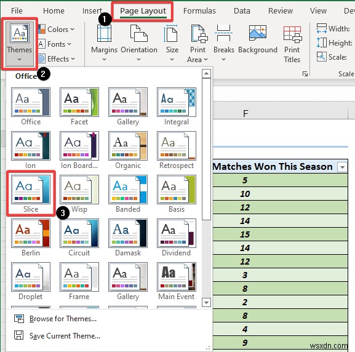
Task: Apply the Main Event theme
Action: (x=177, y=281)
